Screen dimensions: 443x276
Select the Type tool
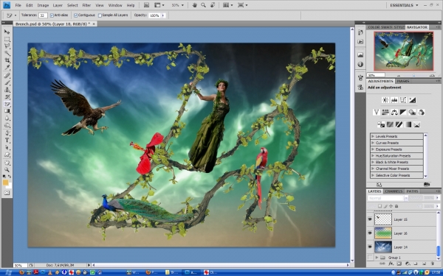[x=7, y=141]
